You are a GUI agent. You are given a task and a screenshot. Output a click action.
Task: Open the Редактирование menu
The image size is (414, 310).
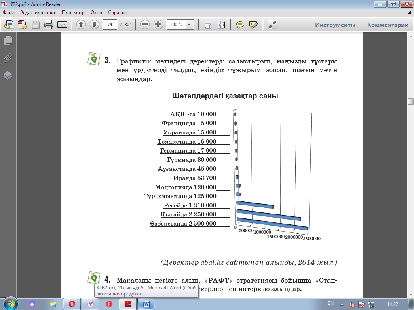pyautogui.click(x=38, y=13)
